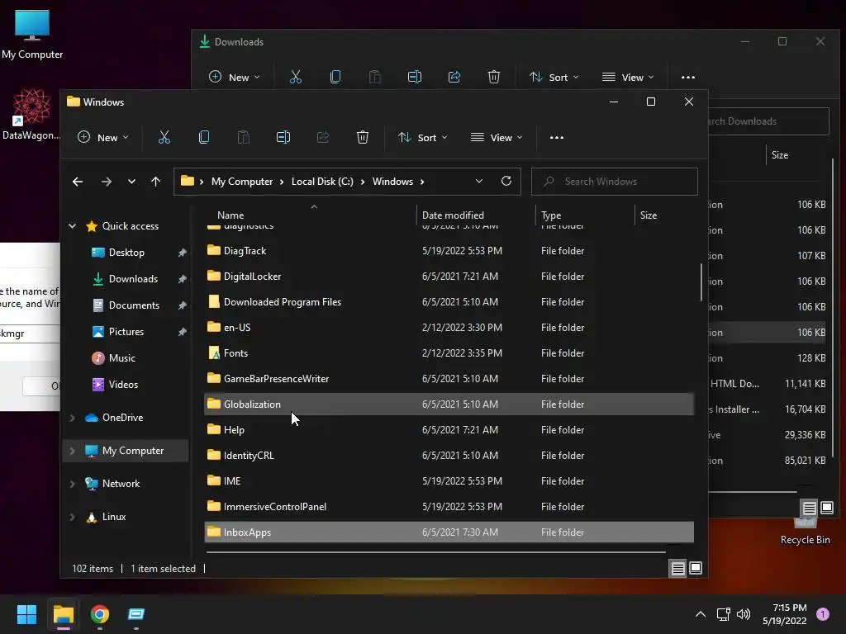Open the clock showing 7:15 PM
Viewport: 846px width, 634px height.
pos(785,614)
